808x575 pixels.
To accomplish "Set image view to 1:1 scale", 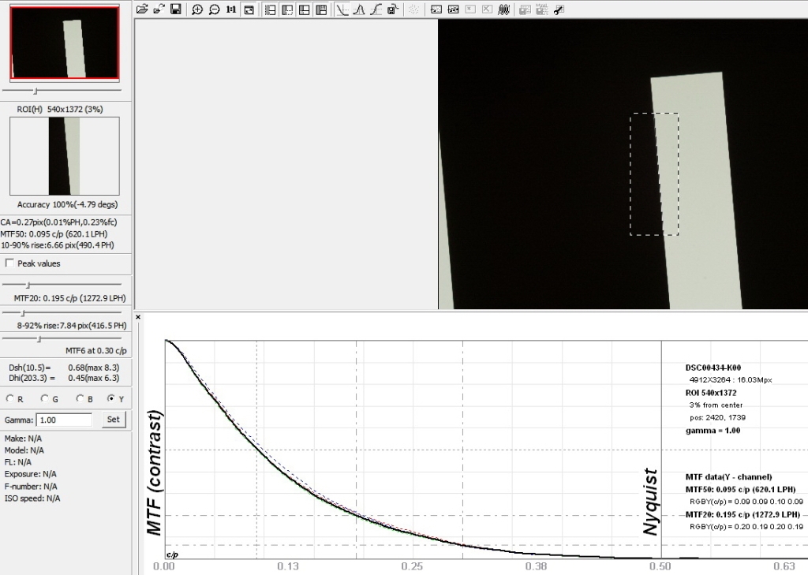I will click(x=231, y=9).
